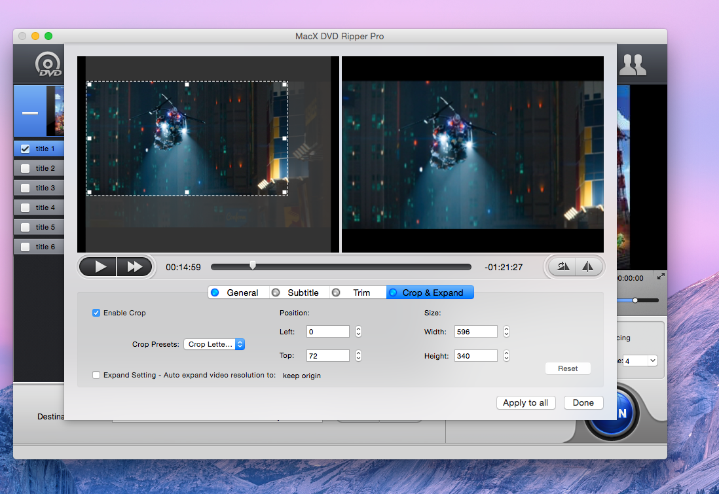The height and width of the screenshot is (494, 719).
Task: Check the title 3 checkbox
Action: tap(26, 188)
